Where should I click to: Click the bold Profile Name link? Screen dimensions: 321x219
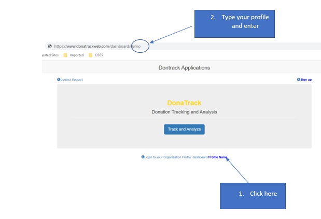217,157
